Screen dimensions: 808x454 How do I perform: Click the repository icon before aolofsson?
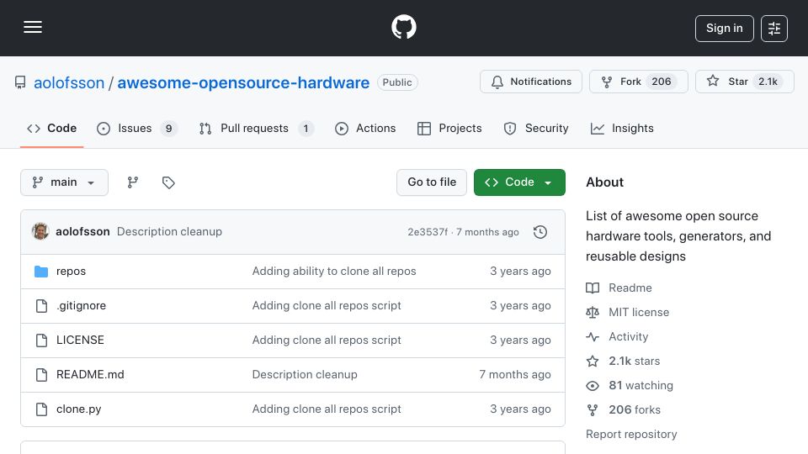pyautogui.click(x=20, y=82)
